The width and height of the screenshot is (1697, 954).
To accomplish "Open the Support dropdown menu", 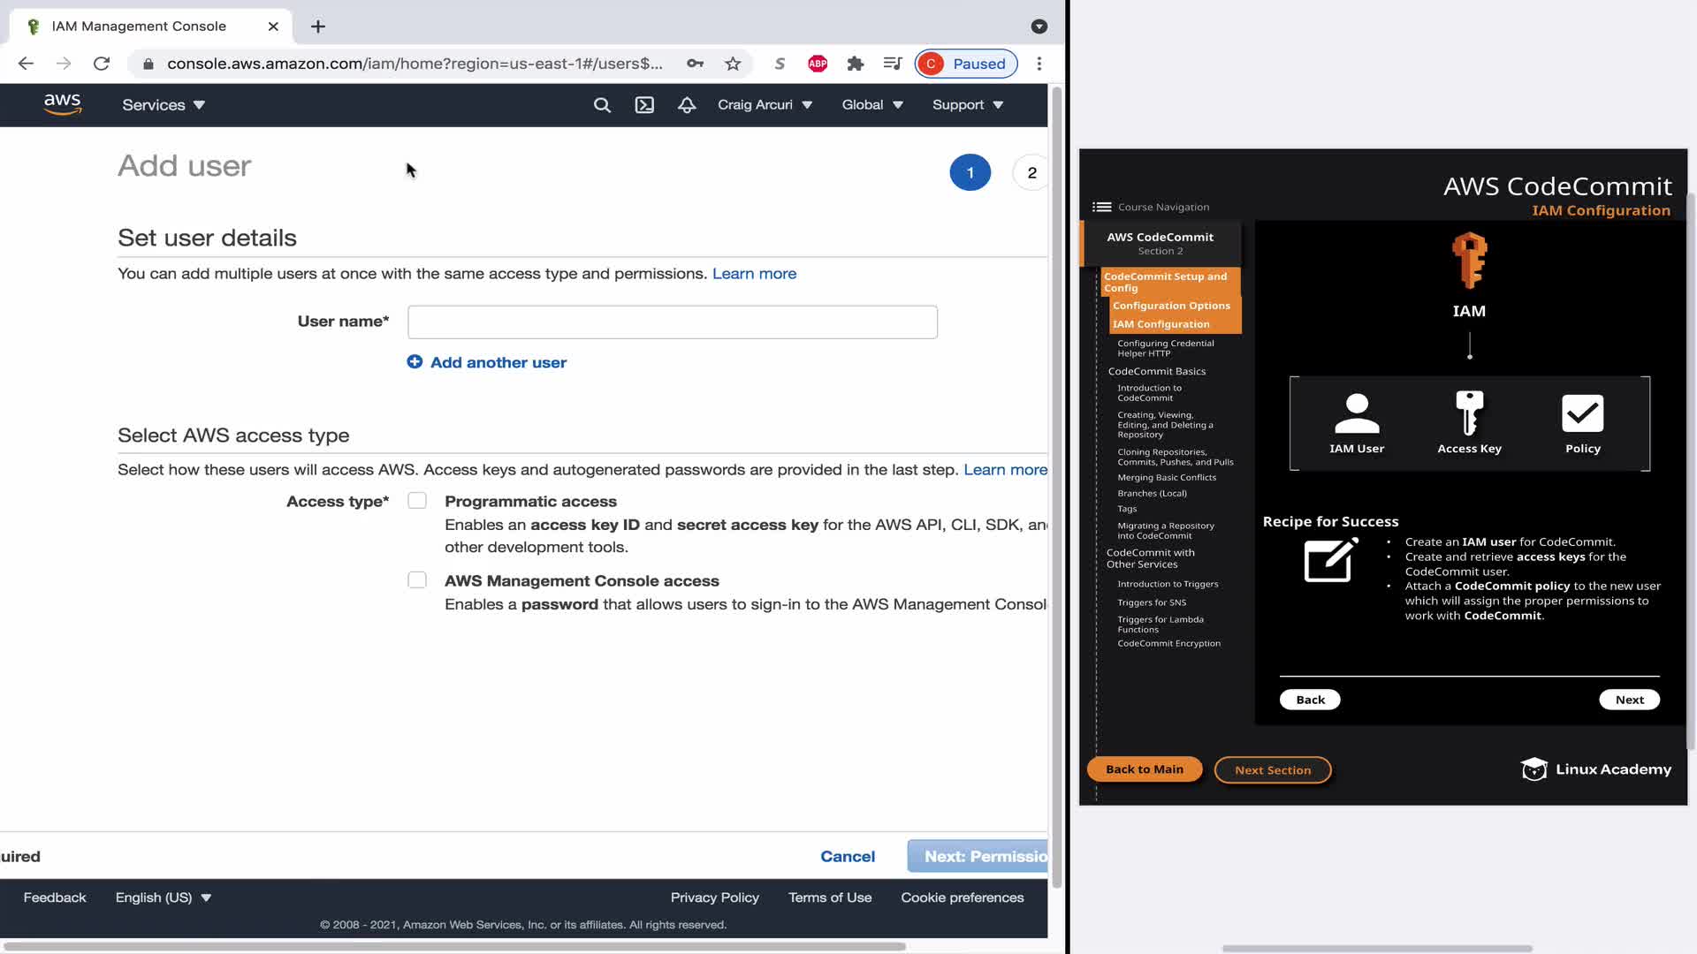I will [x=967, y=105].
